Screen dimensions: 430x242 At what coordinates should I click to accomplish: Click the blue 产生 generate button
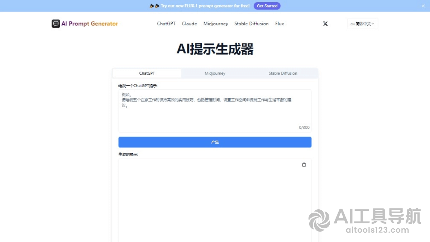click(x=215, y=142)
